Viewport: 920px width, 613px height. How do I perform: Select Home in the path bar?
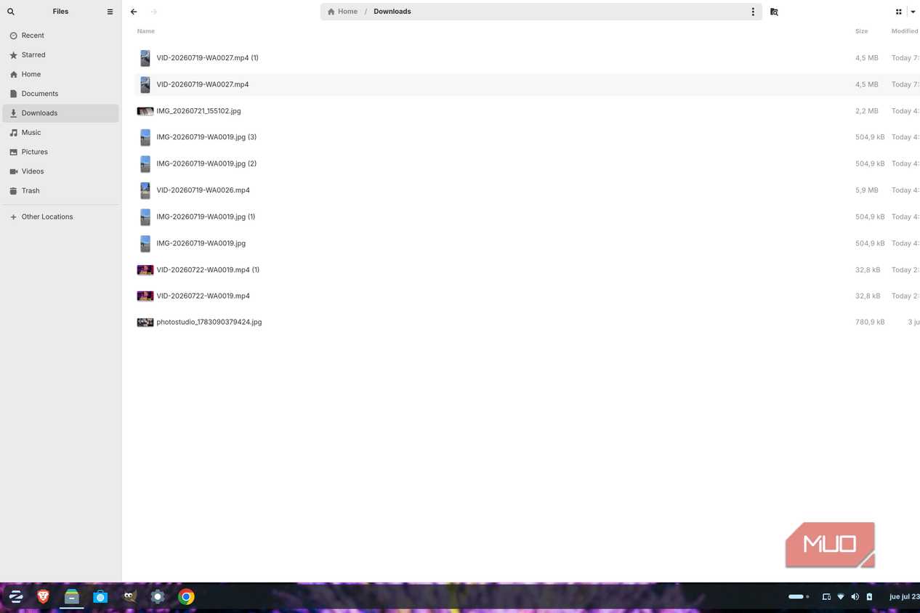pos(342,12)
